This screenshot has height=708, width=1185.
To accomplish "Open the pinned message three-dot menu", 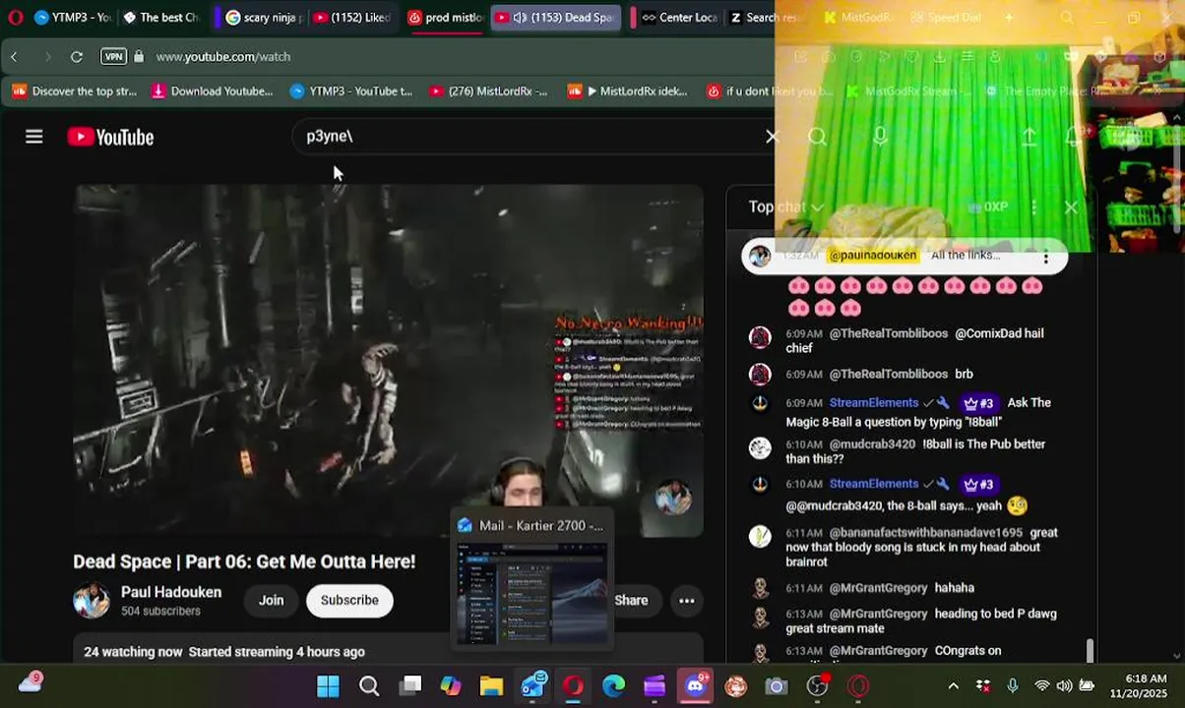I will pos(1046,258).
